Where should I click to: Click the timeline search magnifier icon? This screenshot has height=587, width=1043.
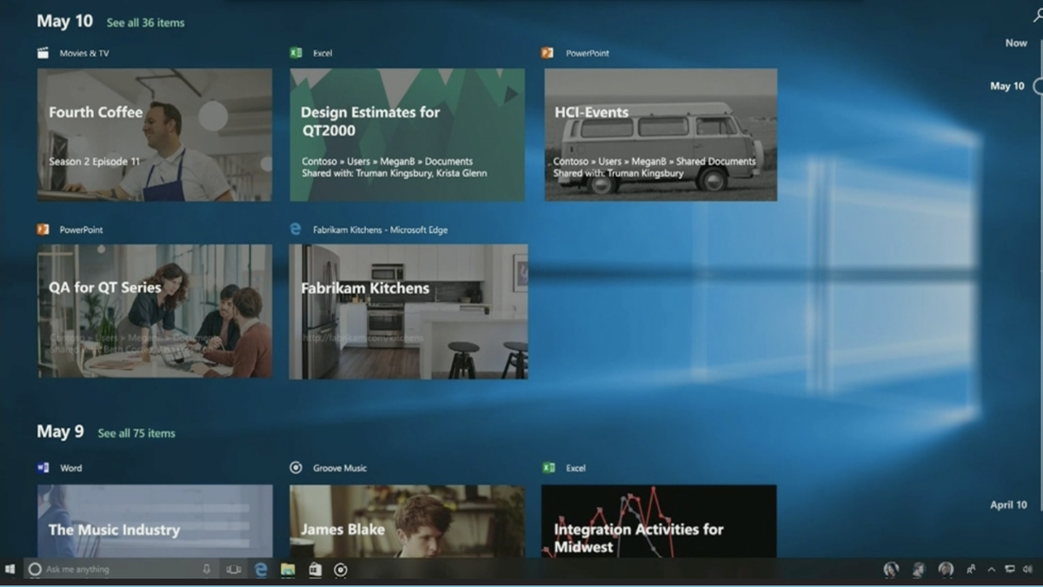(1038, 17)
